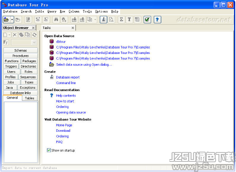Select the Packages tab
Screen dimensions: 236x172
[29, 61]
